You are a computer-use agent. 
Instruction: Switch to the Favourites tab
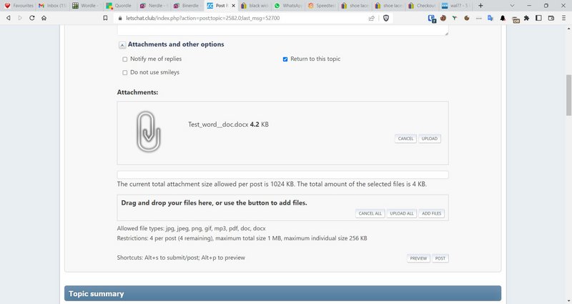click(19, 6)
